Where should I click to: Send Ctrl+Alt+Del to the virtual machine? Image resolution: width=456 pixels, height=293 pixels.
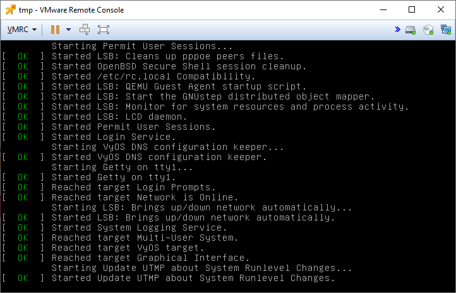[x=85, y=30]
